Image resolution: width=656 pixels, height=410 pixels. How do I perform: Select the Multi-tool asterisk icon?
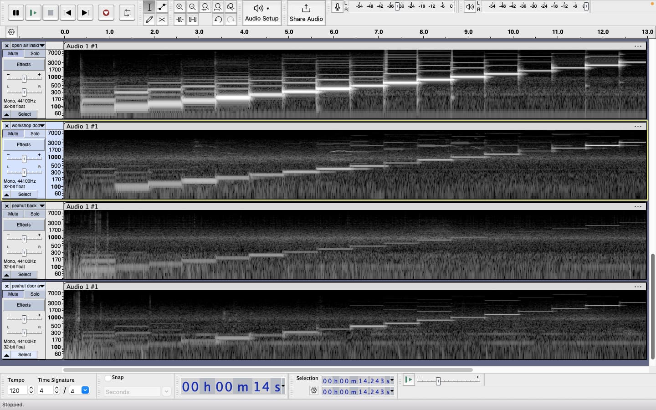coord(162,20)
